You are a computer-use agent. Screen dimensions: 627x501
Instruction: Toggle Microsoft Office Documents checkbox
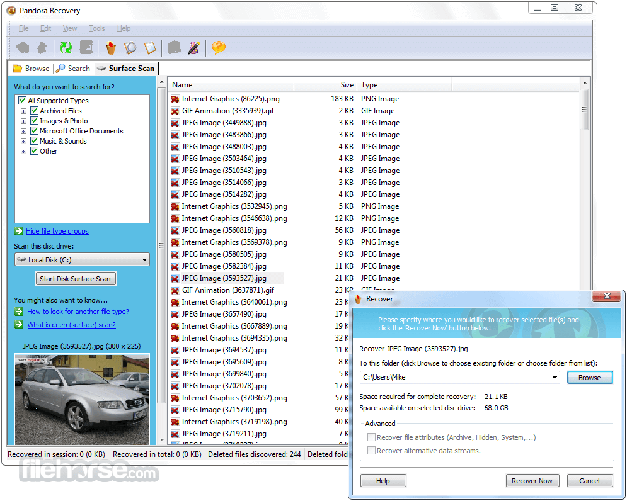[35, 131]
